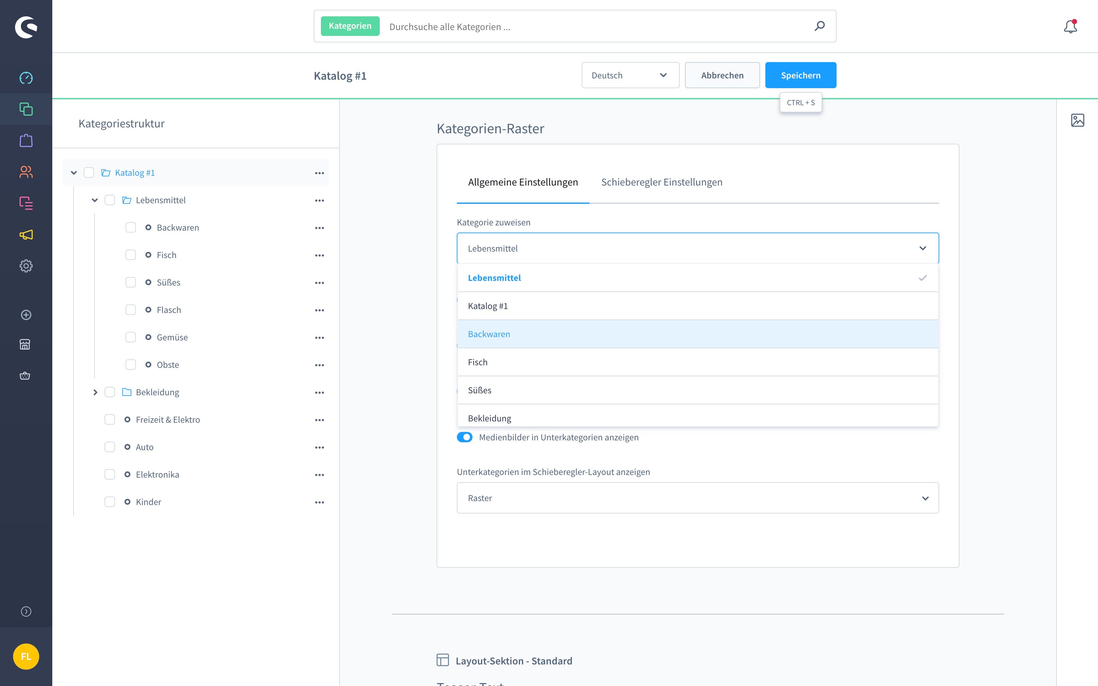Open the Lebensmittel row context menu dots
Screen dimensions: 1098x686
(319, 201)
